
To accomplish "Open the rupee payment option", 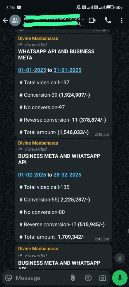I will [88, 278].
